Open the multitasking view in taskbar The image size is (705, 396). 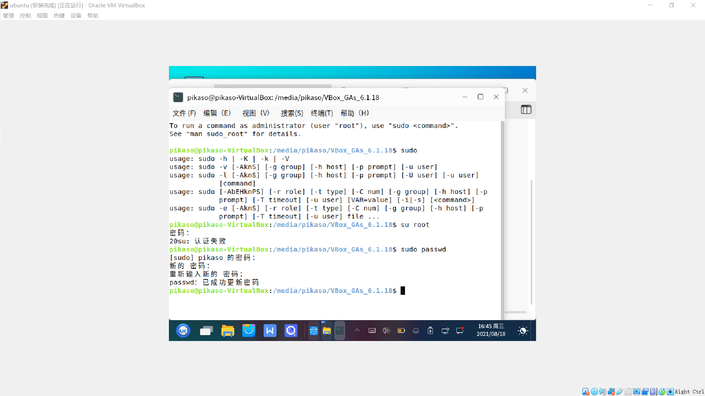click(x=206, y=331)
